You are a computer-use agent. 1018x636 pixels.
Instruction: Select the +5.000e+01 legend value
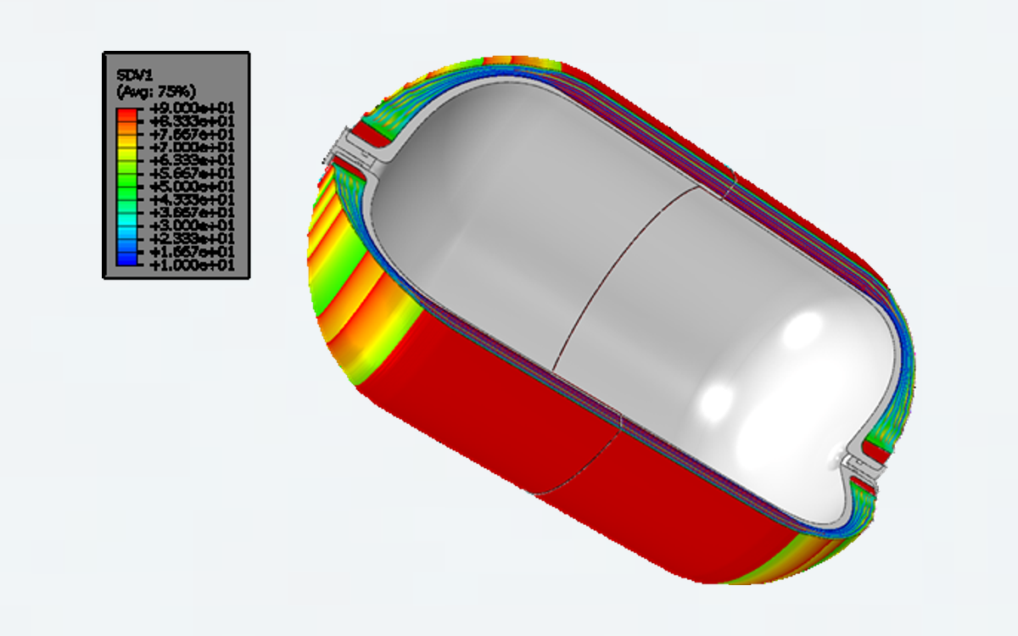(190, 186)
